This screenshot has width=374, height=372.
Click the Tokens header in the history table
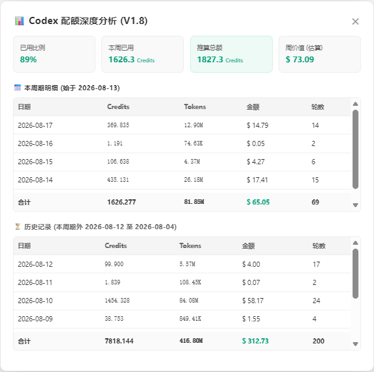pyautogui.click(x=190, y=245)
